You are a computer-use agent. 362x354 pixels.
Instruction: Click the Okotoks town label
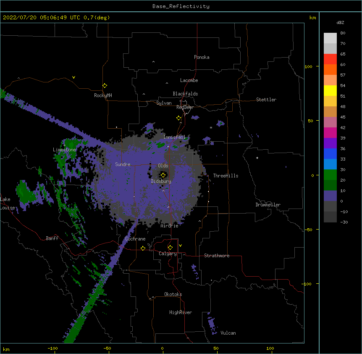tap(173, 294)
